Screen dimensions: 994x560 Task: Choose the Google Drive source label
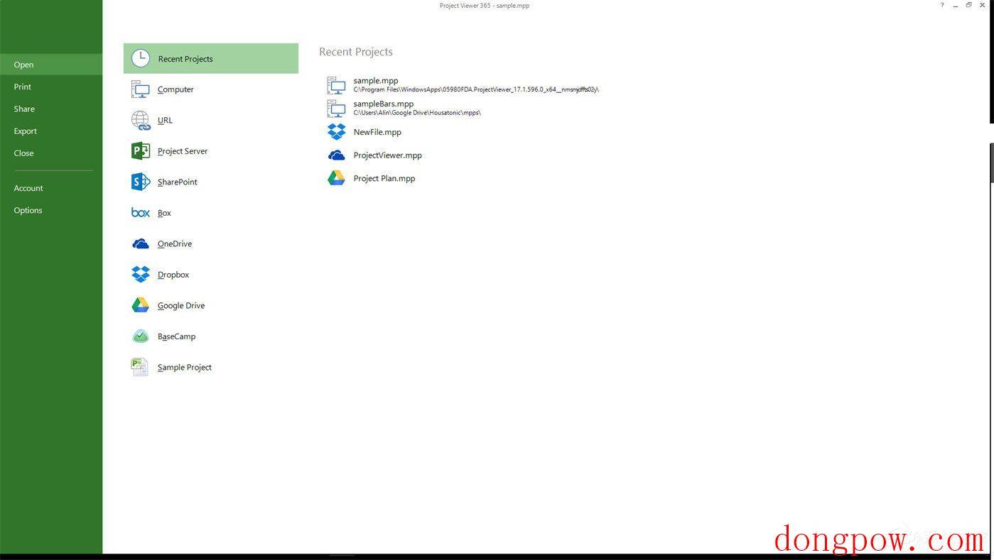[x=181, y=305]
